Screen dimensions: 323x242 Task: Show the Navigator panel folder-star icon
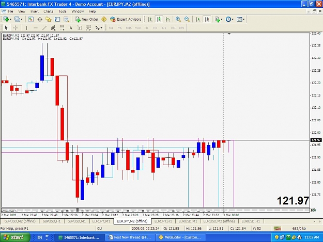tap(49, 19)
